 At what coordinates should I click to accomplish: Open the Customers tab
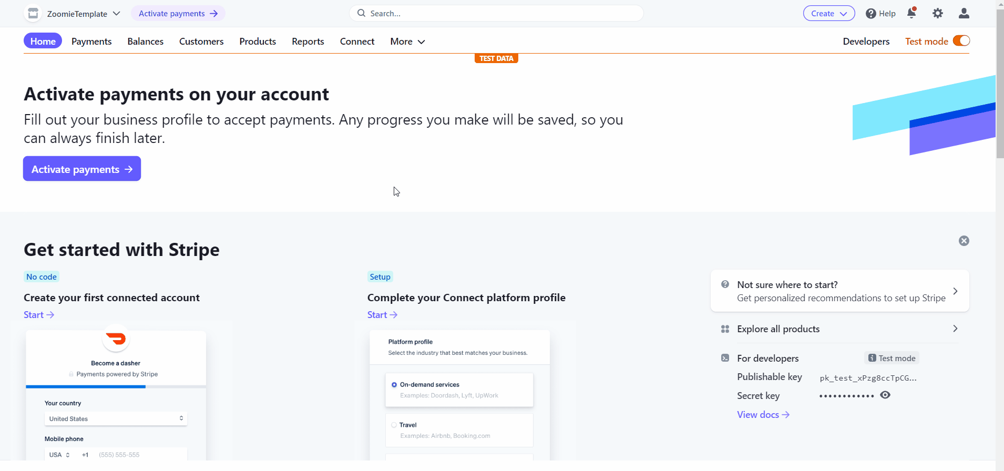(201, 42)
